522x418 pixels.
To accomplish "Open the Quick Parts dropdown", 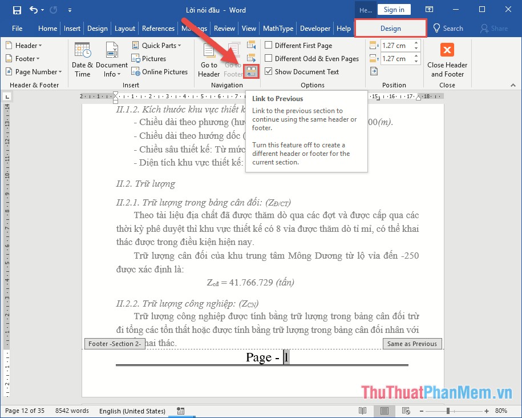I will 157,45.
